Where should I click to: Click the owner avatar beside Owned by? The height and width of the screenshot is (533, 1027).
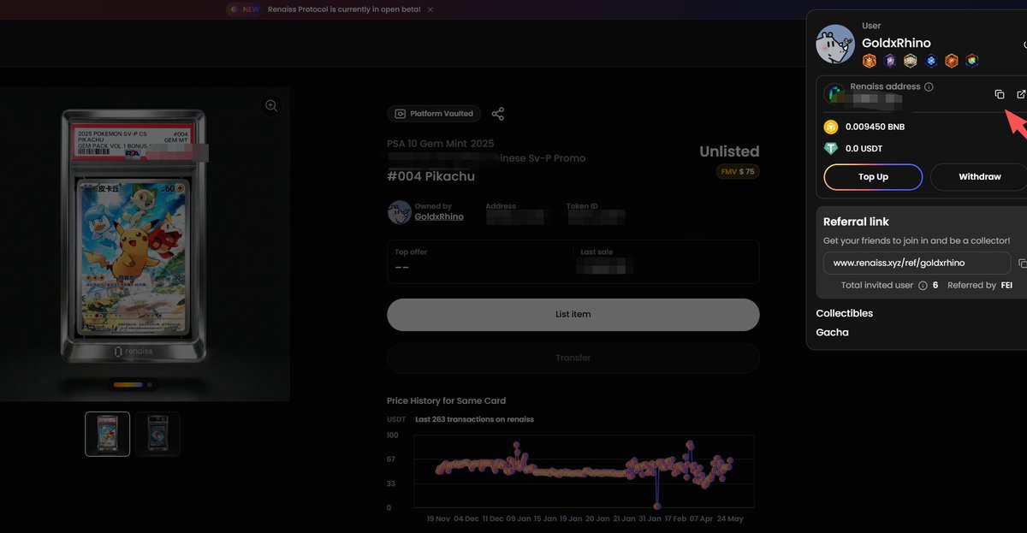pos(400,212)
